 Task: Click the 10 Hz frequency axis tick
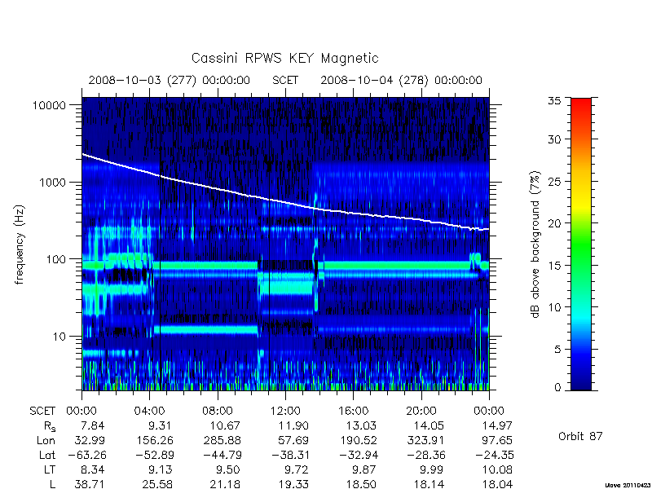pyautogui.click(x=59, y=337)
